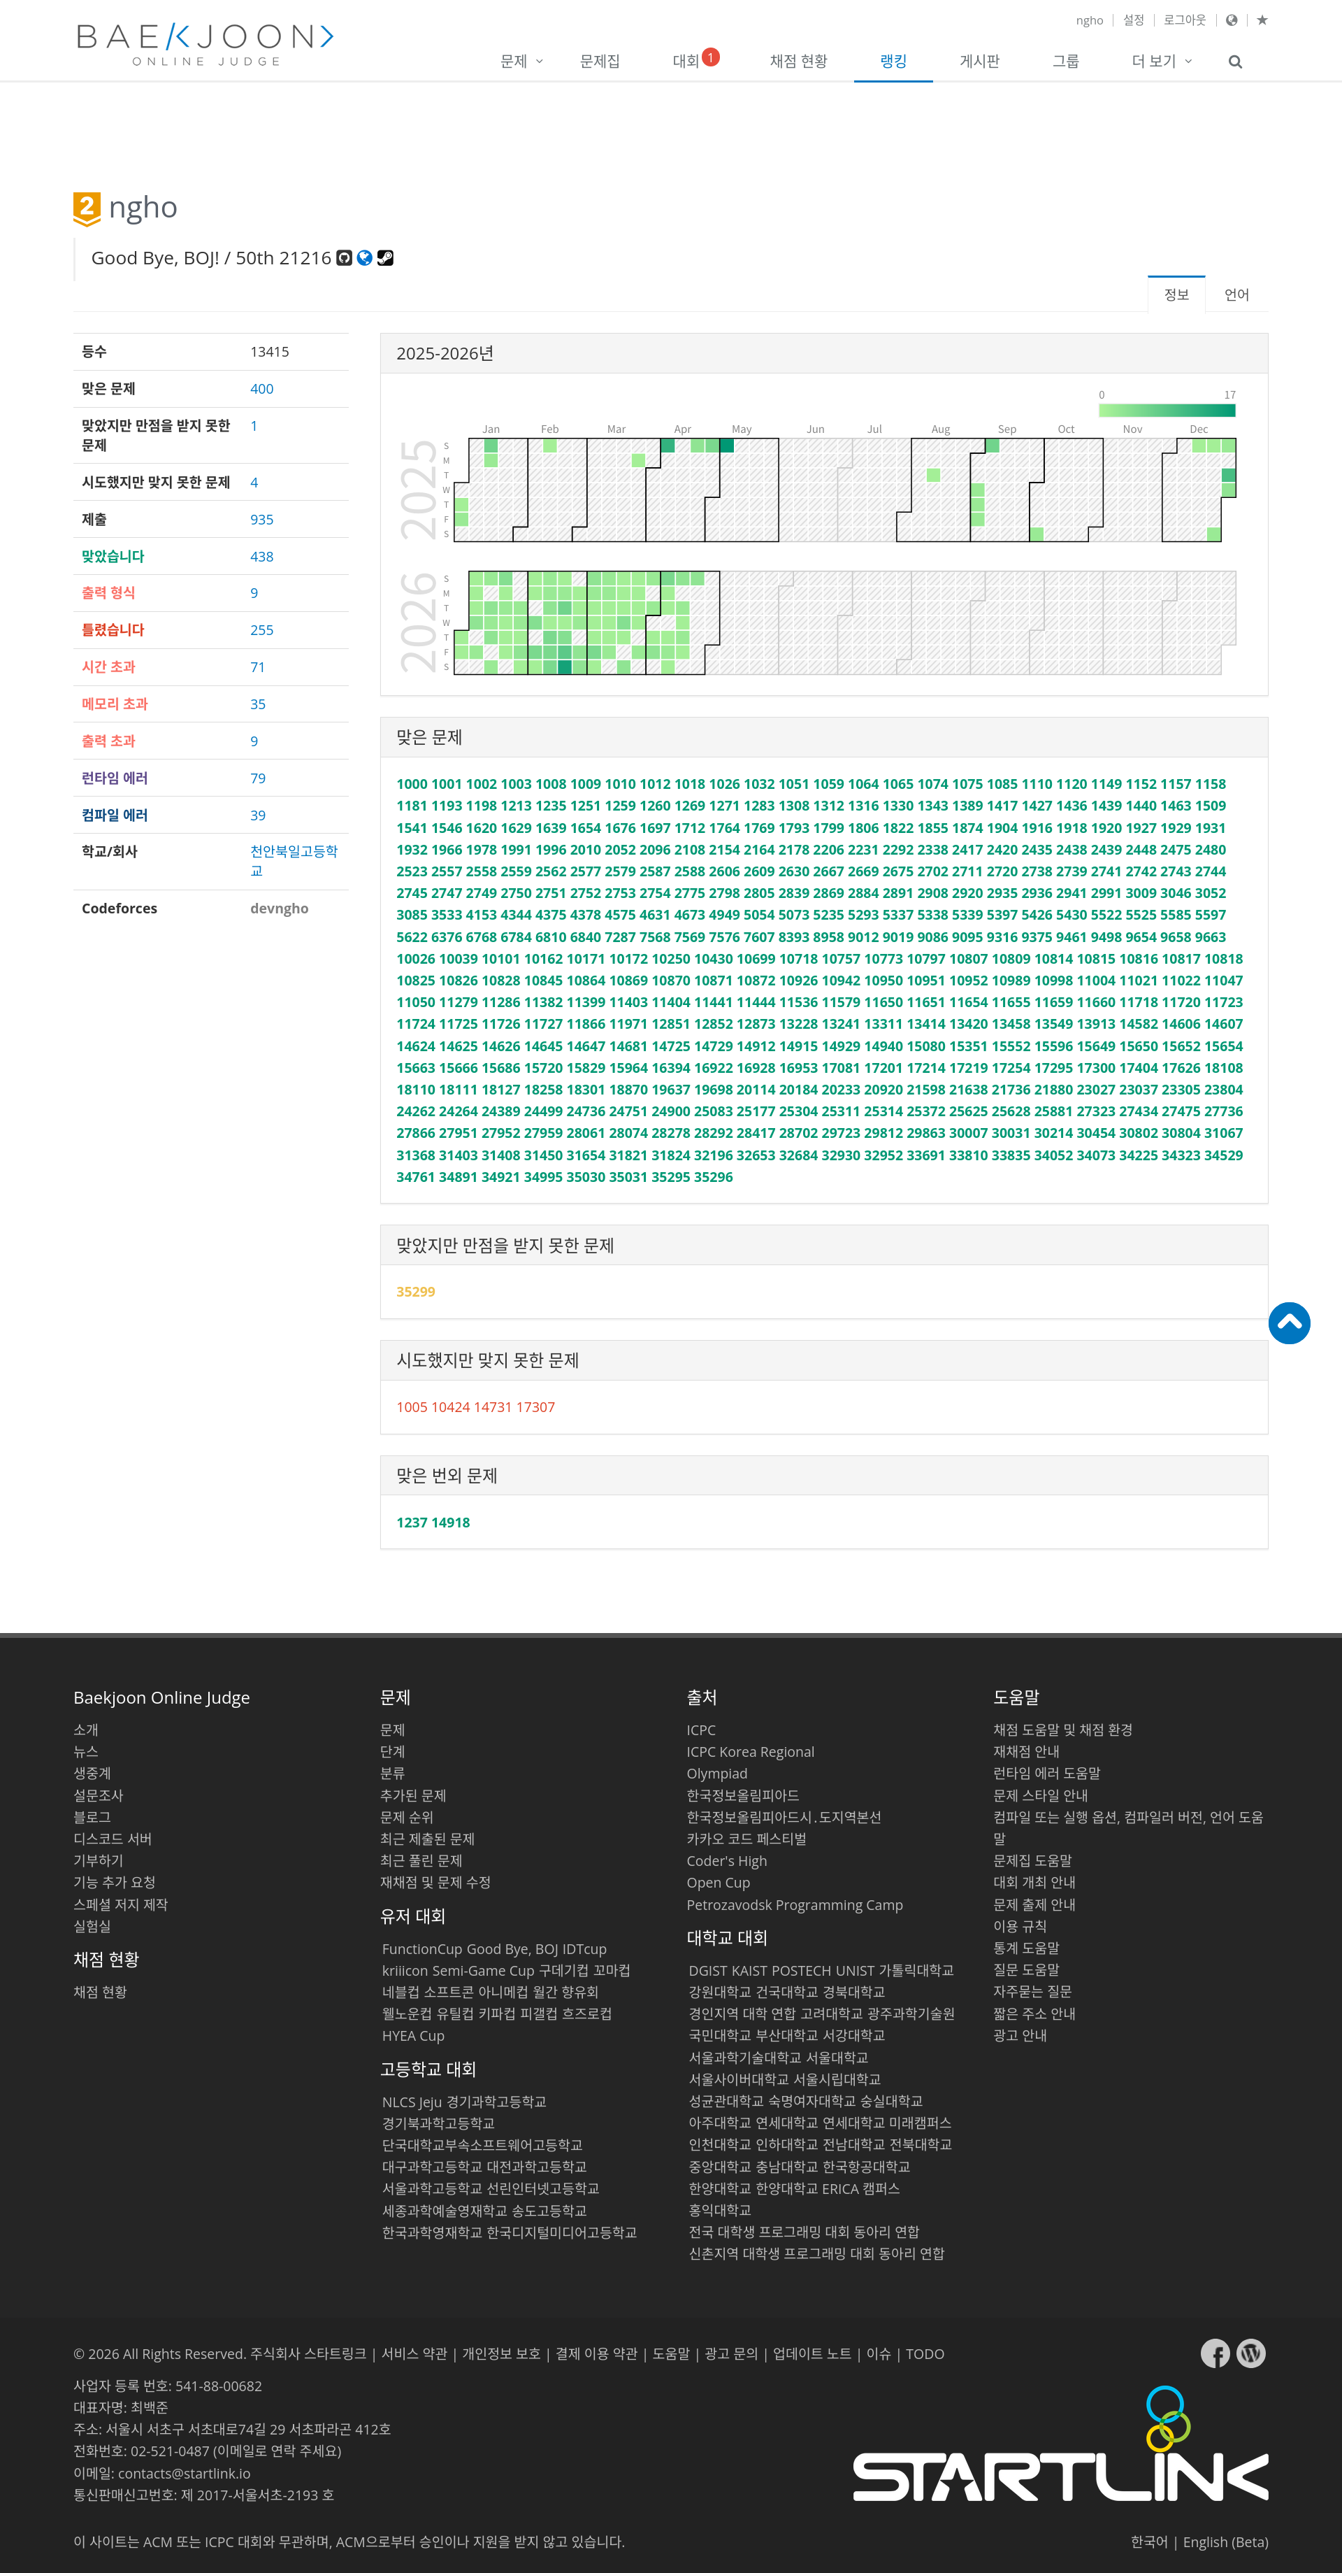Viewport: 1342px width, 2573px height.
Task: Open the WordPress icon in footer
Action: click(x=1251, y=2353)
